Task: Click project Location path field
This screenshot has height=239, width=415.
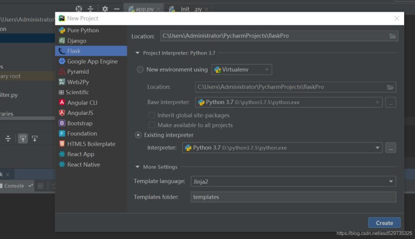Action: click(279, 36)
